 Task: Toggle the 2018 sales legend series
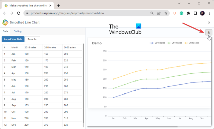(x=157, y=43)
